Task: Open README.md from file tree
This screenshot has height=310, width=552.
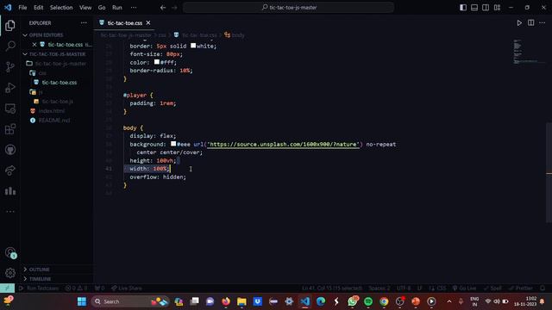Action: click(53, 121)
